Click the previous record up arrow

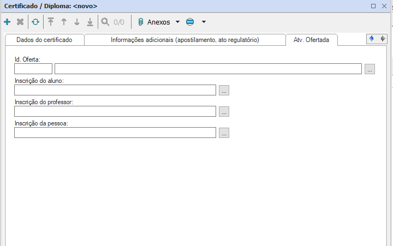[x=64, y=22]
